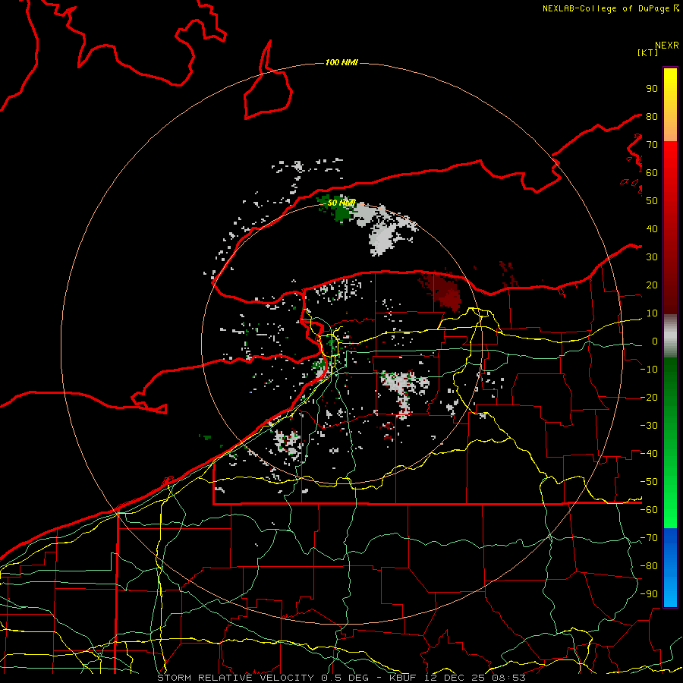Click the positive 90 value on the velocity scale
This screenshot has height=683, width=683.
tap(652, 89)
